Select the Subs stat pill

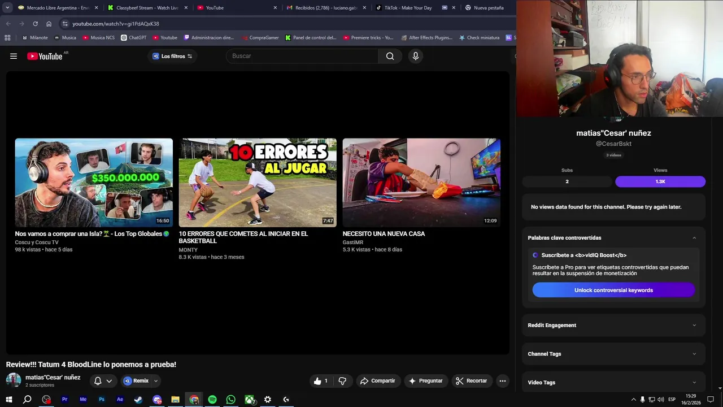click(x=567, y=181)
